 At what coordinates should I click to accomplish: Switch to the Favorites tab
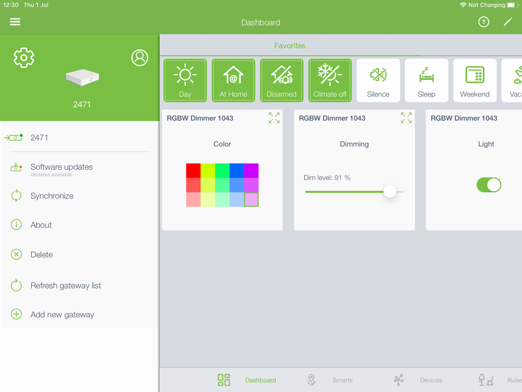pos(290,45)
